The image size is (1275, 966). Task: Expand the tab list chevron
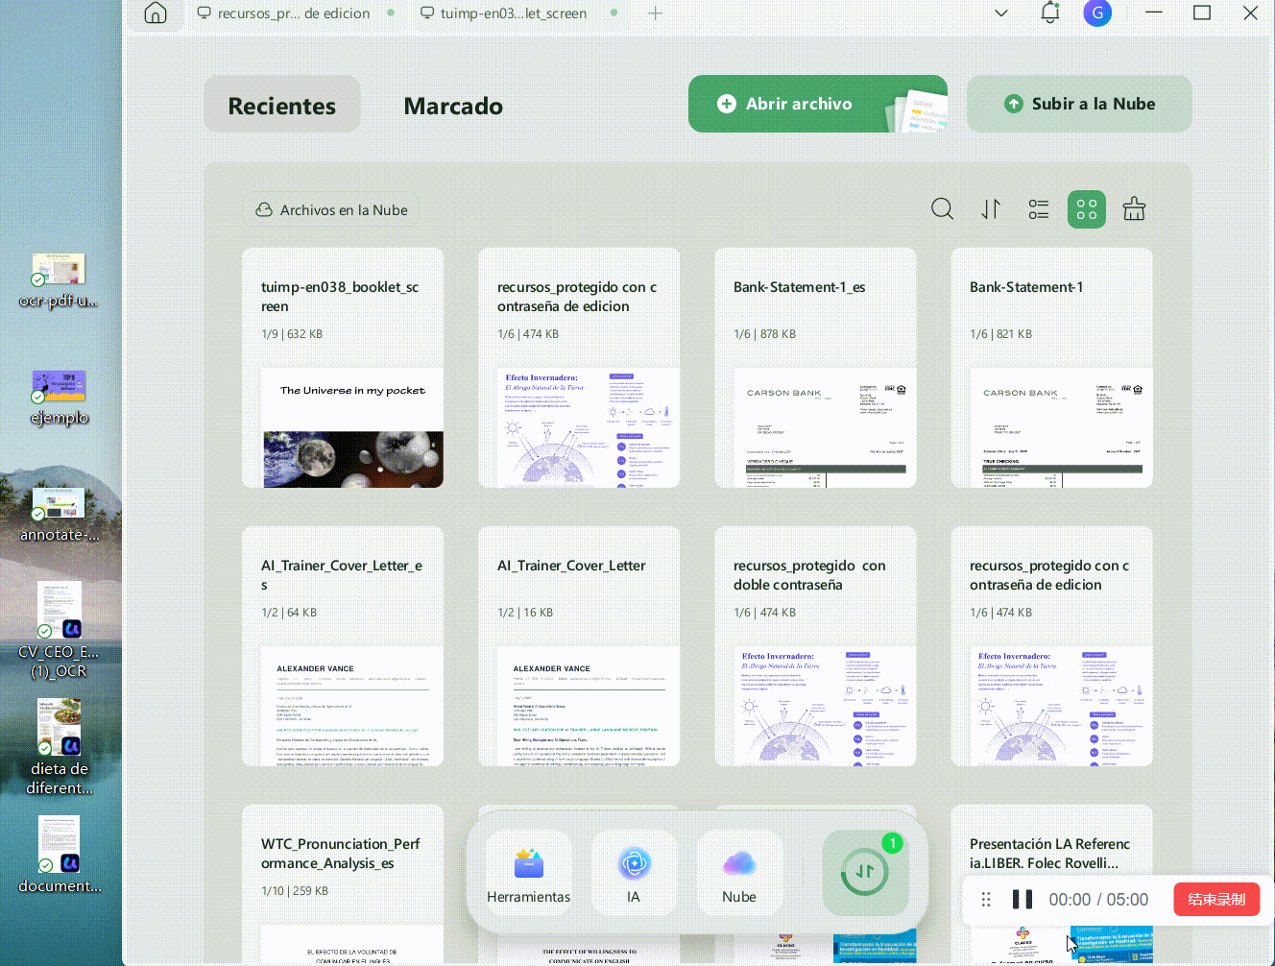tap(1001, 13)
